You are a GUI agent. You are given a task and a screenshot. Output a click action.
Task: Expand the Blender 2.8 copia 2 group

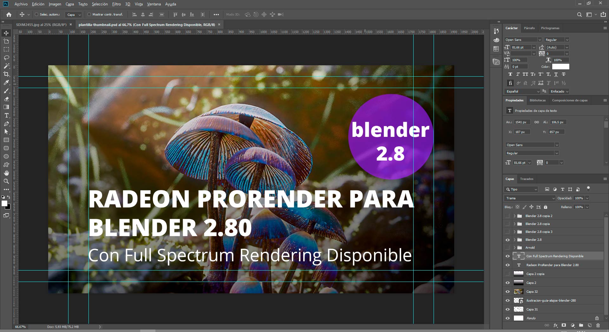pyautogui.click(x=514, y=216)
